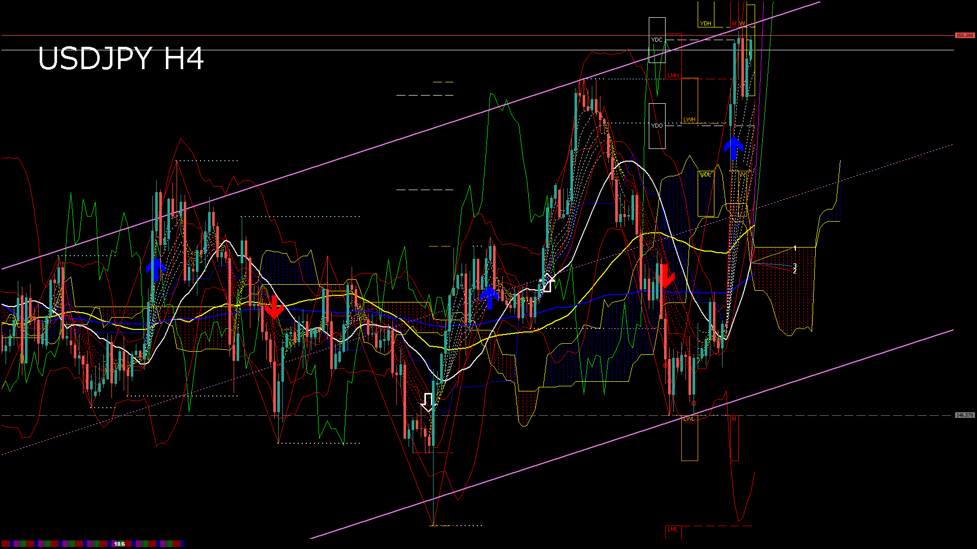The height and width of the screenshot is (549, 977).
Task: Click the 10/6 date marker
Action: [x=120, y=544]
